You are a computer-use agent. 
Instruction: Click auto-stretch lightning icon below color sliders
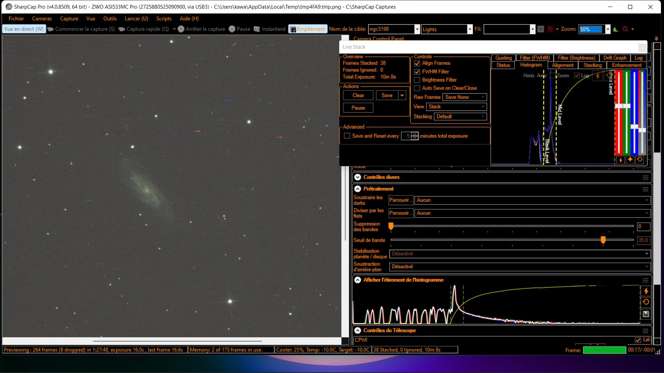(620, 160)
